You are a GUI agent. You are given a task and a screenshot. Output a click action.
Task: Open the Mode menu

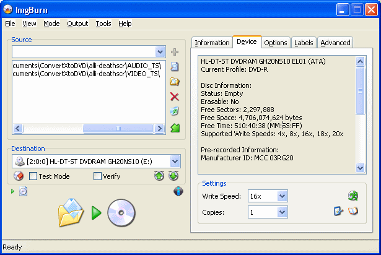coord(51,24)
